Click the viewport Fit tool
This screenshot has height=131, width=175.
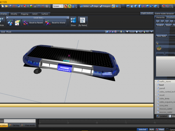click(x=146, y=32)
